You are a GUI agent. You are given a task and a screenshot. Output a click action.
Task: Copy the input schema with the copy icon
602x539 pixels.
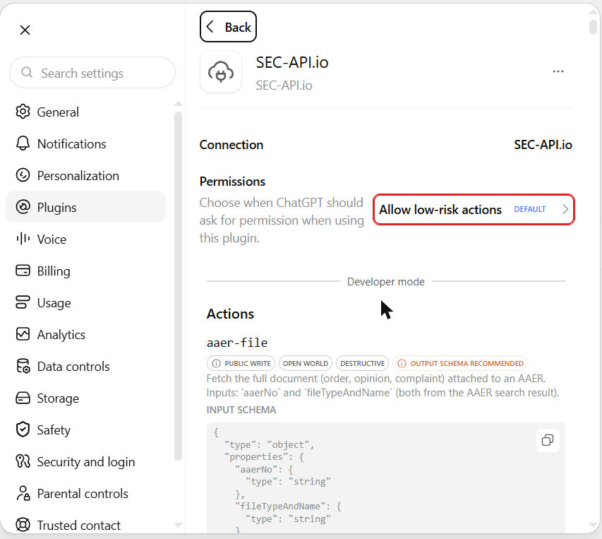coord(548,440)
